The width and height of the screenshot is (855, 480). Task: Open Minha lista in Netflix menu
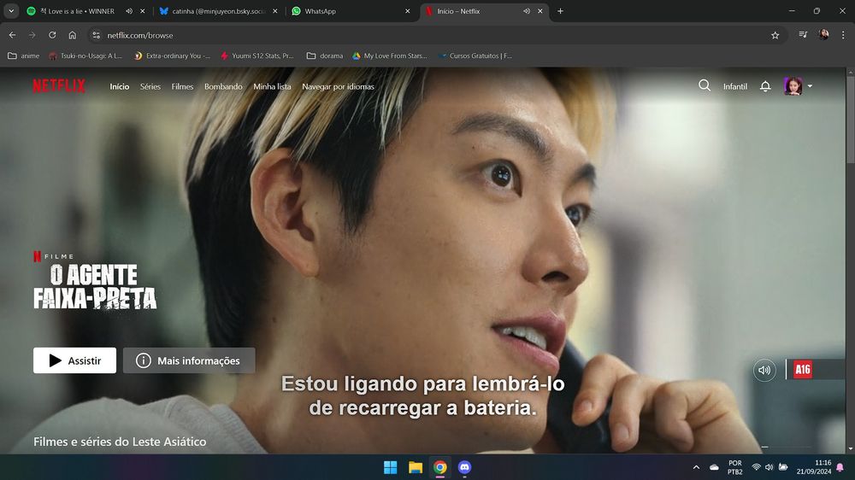272,86
